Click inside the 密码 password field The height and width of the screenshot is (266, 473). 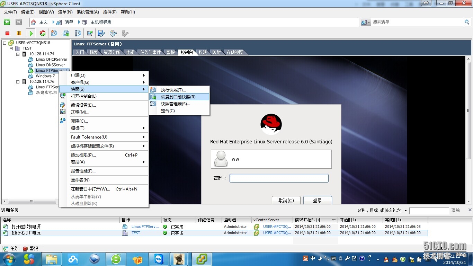pos(279,178)
